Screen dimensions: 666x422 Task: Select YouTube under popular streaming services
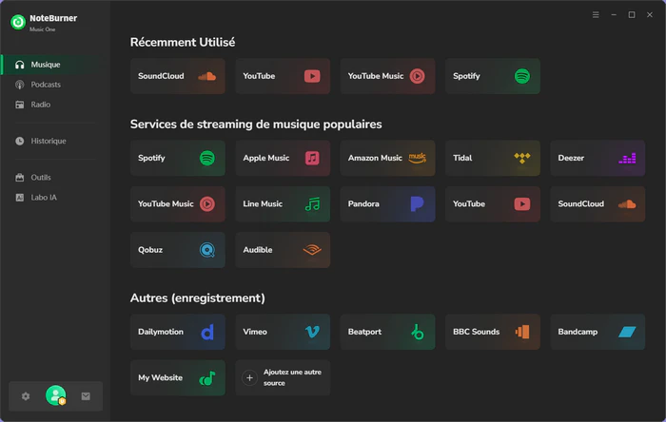coord(492,204)
